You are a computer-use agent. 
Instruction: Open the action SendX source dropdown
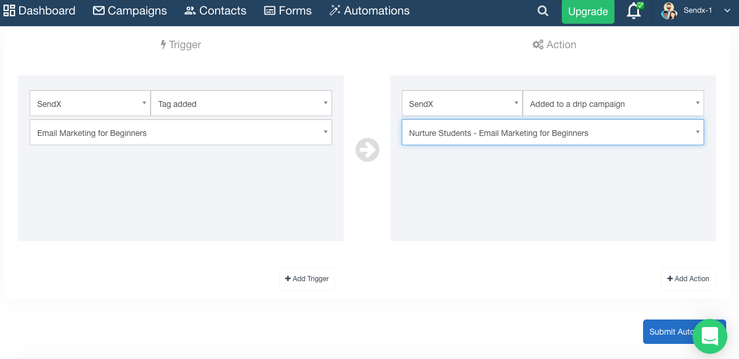point(462,103)
